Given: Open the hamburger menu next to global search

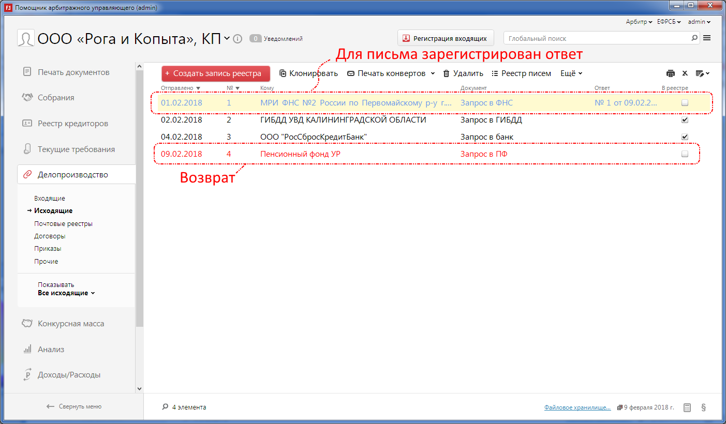Looking at the screenshot, I should pyautogui.click(x=707, y=38).
